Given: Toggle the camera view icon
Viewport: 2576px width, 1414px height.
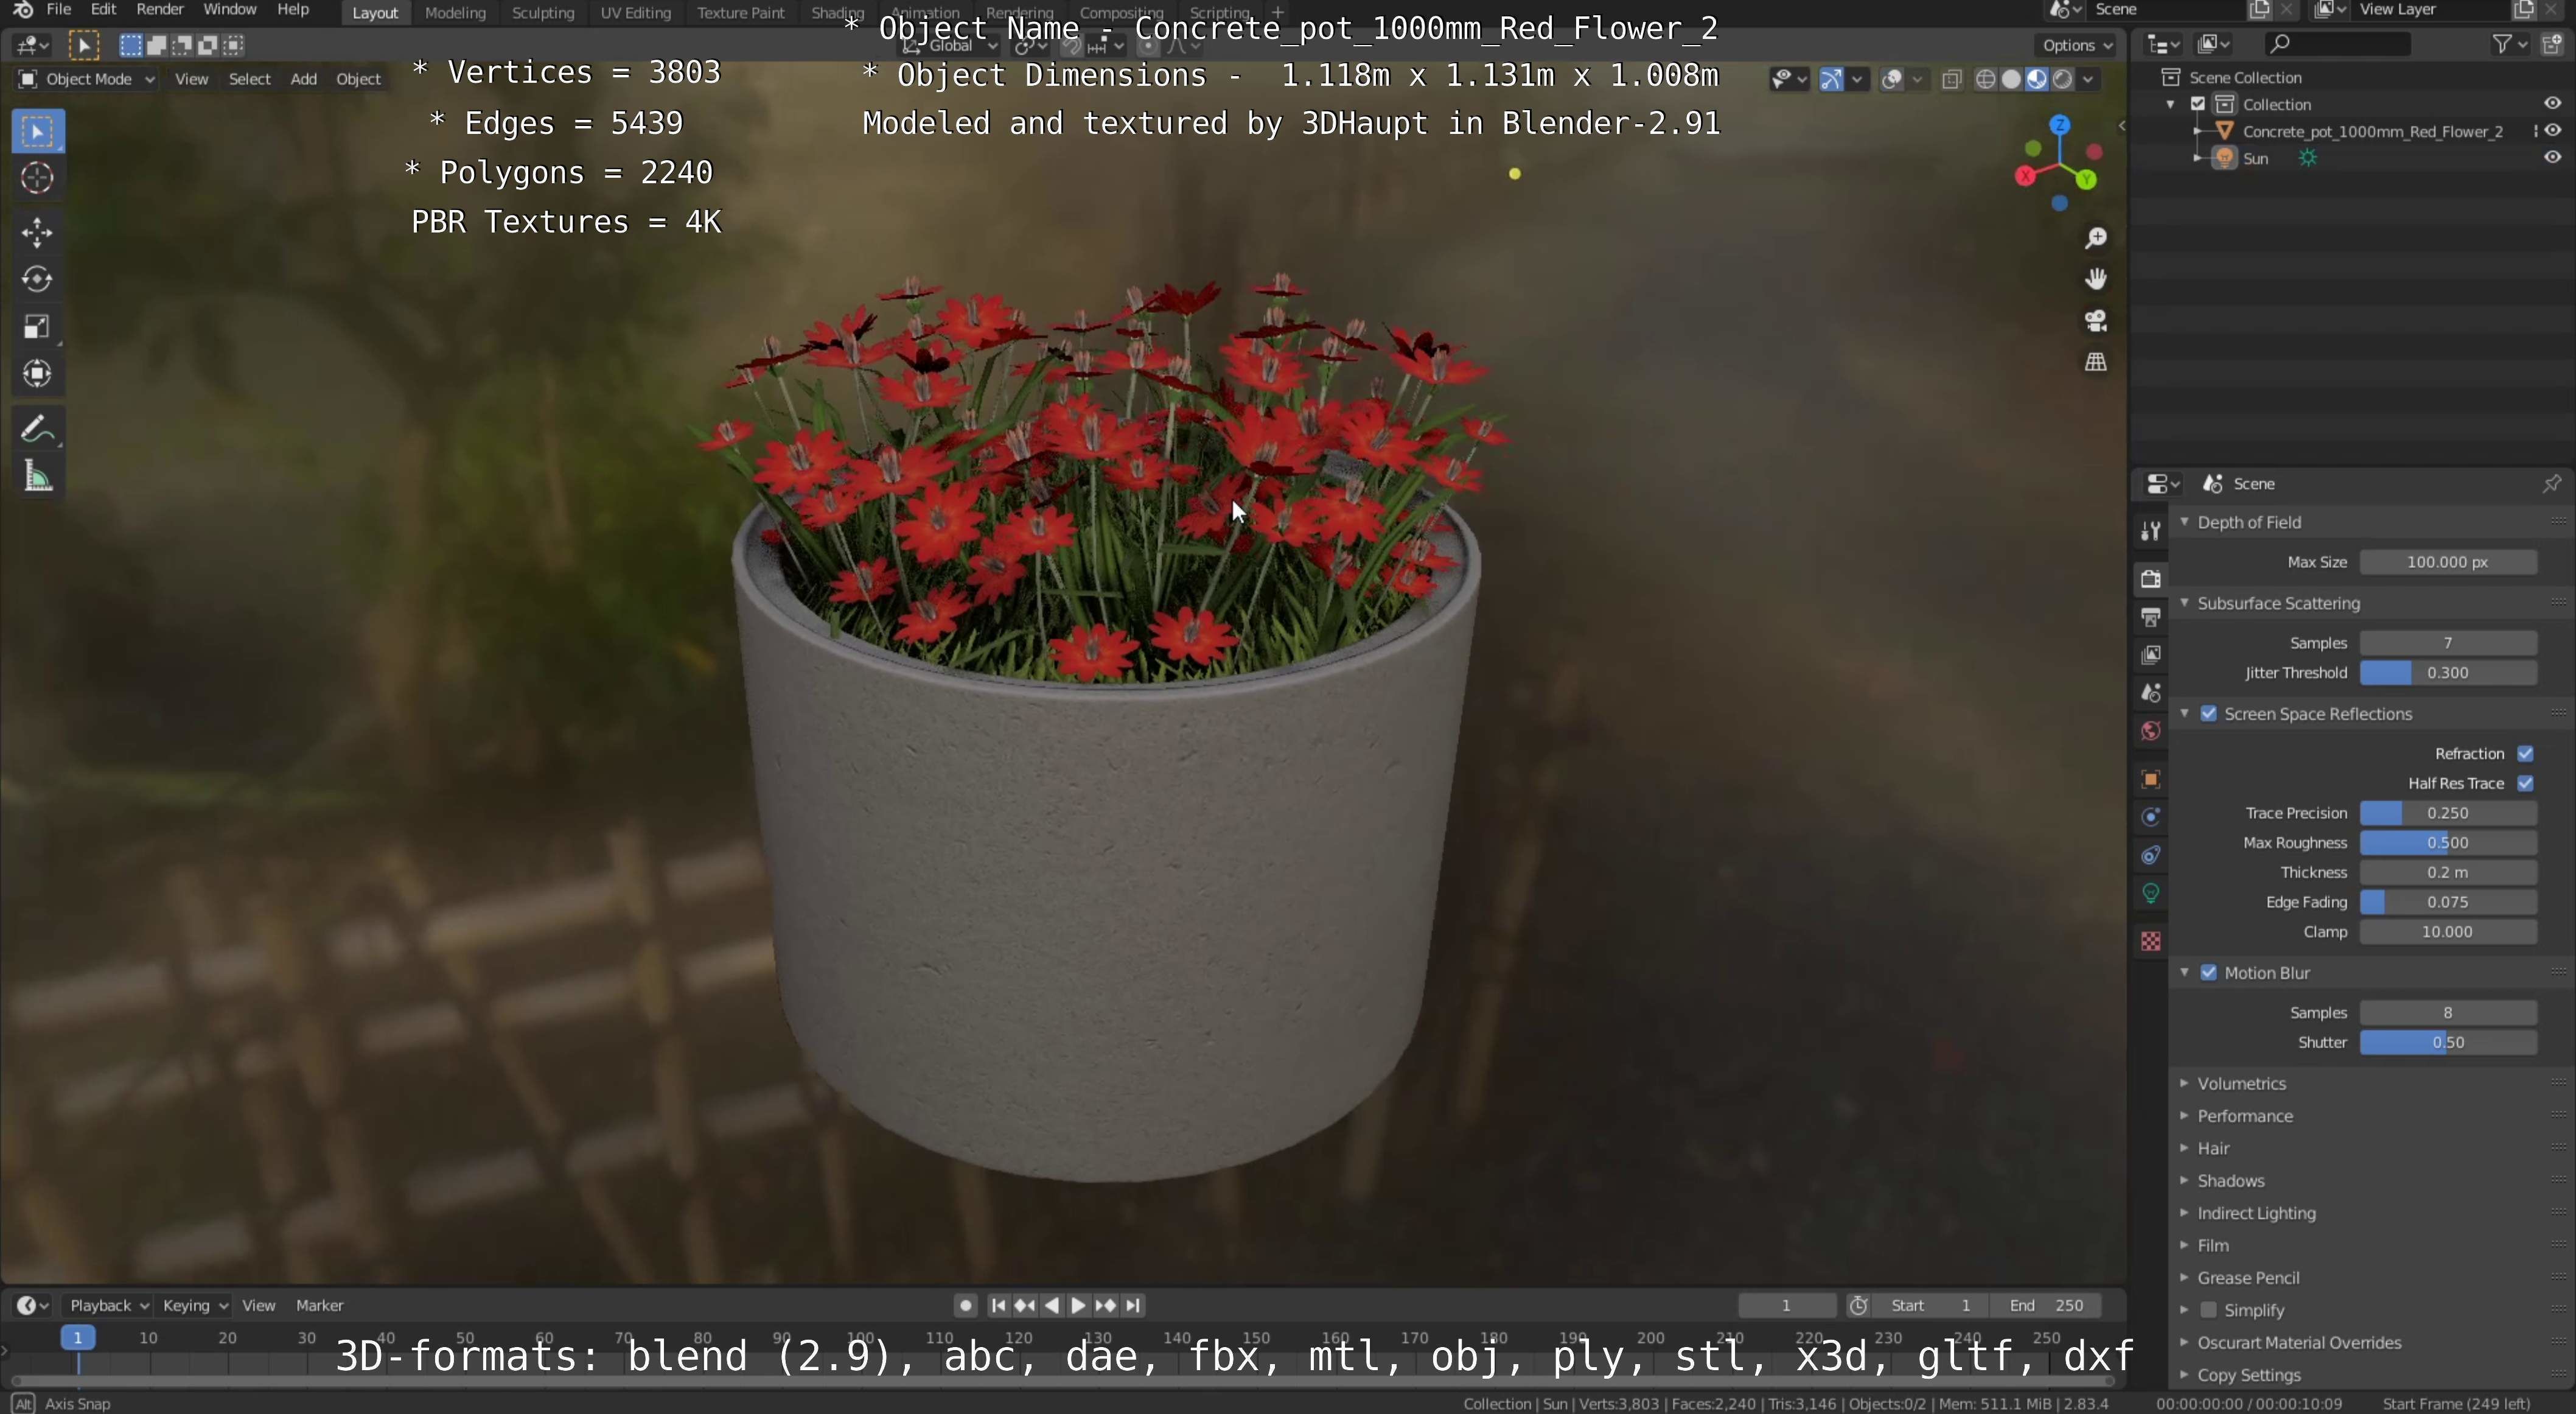Looking at the screenshot, I should [2096, 321].
